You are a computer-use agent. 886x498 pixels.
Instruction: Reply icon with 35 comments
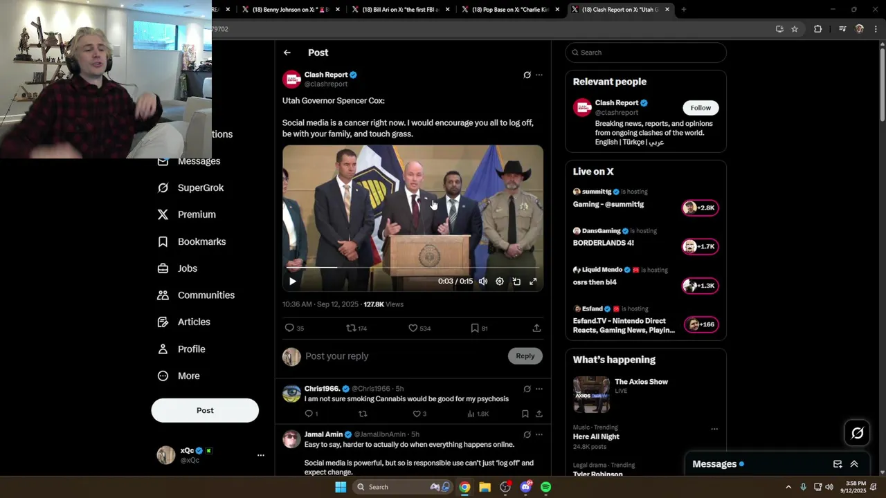[x=295, y=328]
